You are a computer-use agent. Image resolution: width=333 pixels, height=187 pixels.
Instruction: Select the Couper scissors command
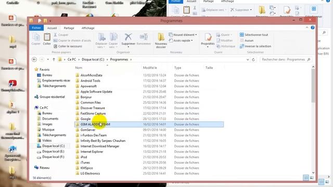[x=61, y=35]
